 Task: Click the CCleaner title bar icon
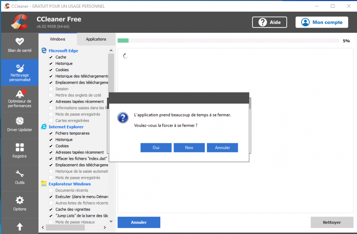(x=7, y=6)
